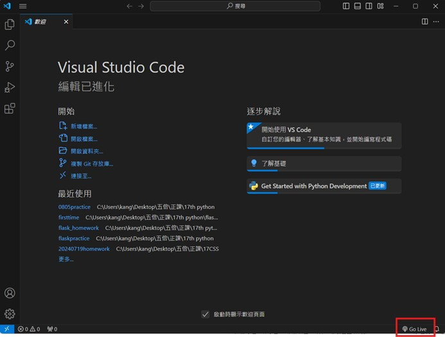Toggle the secondary side bar layout icon
Image resolution: width=445 pixels, height=337 pixels.
[368, 6]
